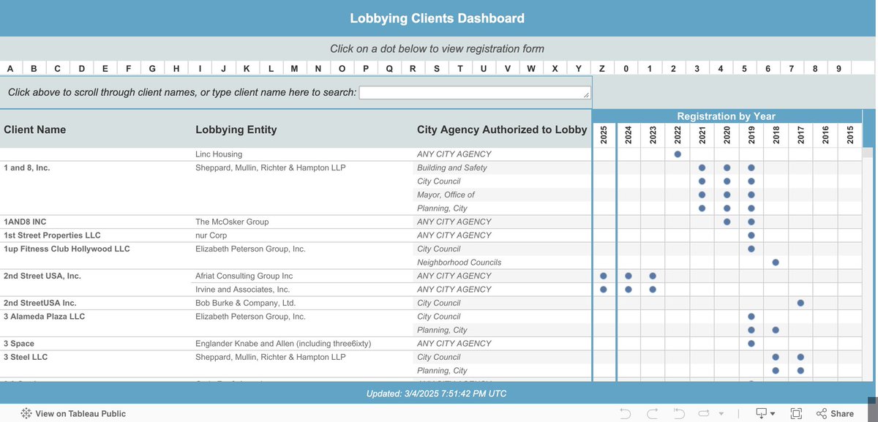
Task: Select the digit 3 index tab
Action: [x=697, y=69]
